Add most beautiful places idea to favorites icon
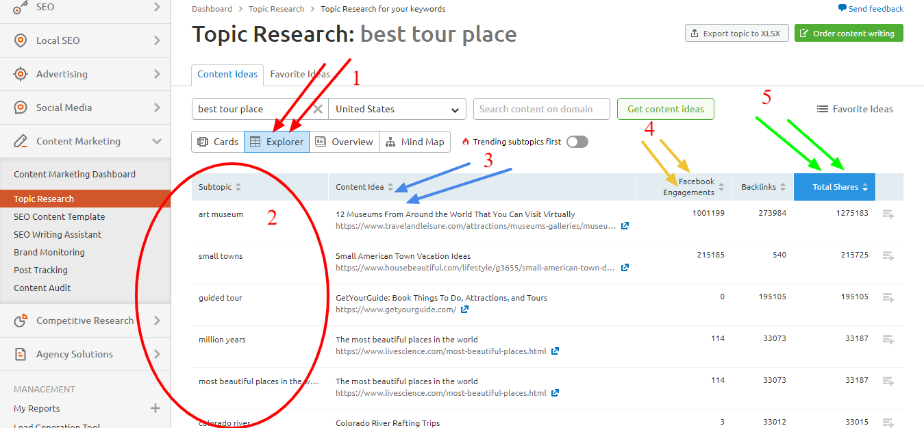Screen dimensions: 924x428 coord(888,381)
